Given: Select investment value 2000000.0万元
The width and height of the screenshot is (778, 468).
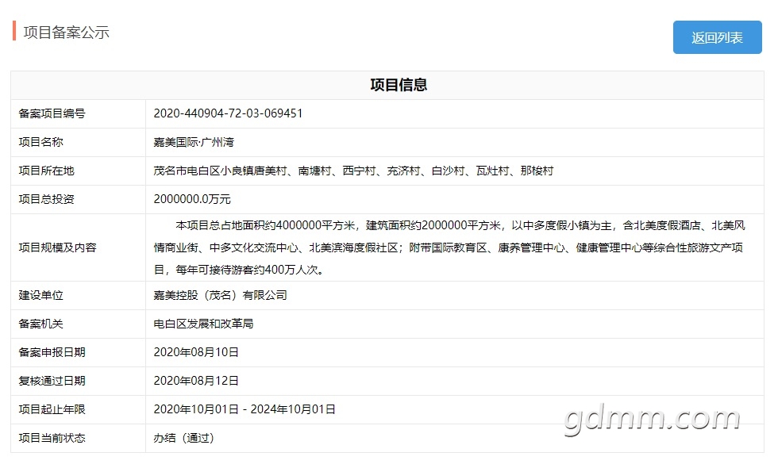Looking at the screenshot, I should point(192,199).
